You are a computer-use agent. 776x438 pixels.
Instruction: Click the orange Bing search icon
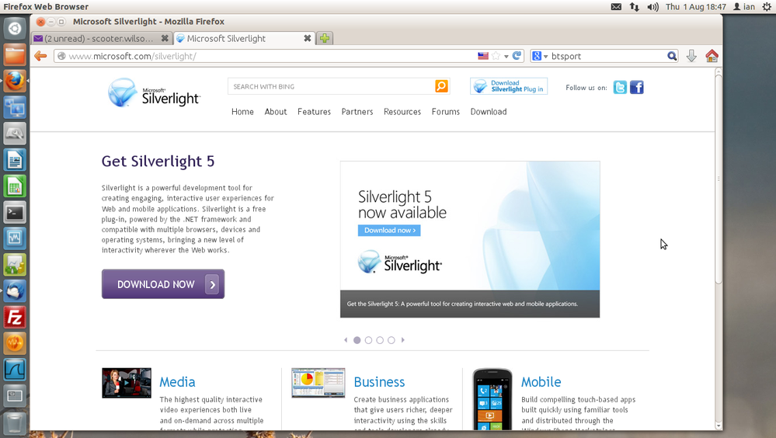[x=441, y=86]
